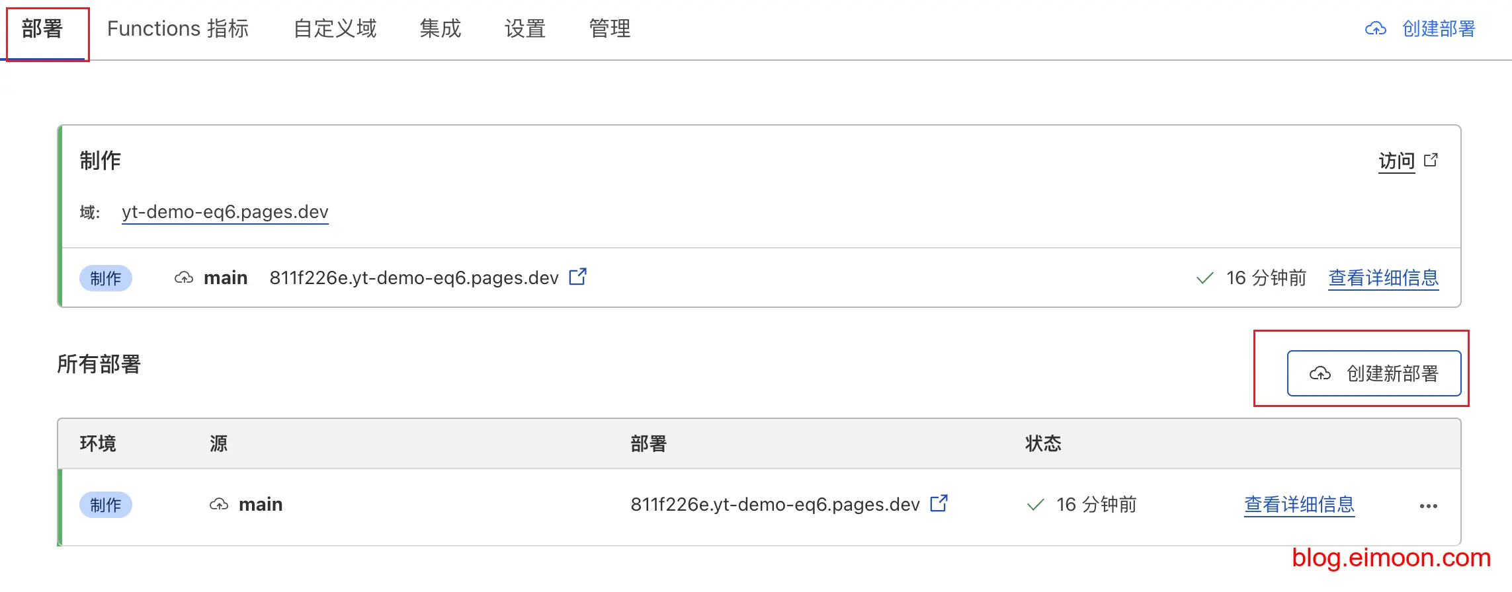Click cloud upload icon next to 创建部署
Screen dimensions: 1512x592
click(1376, 29)
